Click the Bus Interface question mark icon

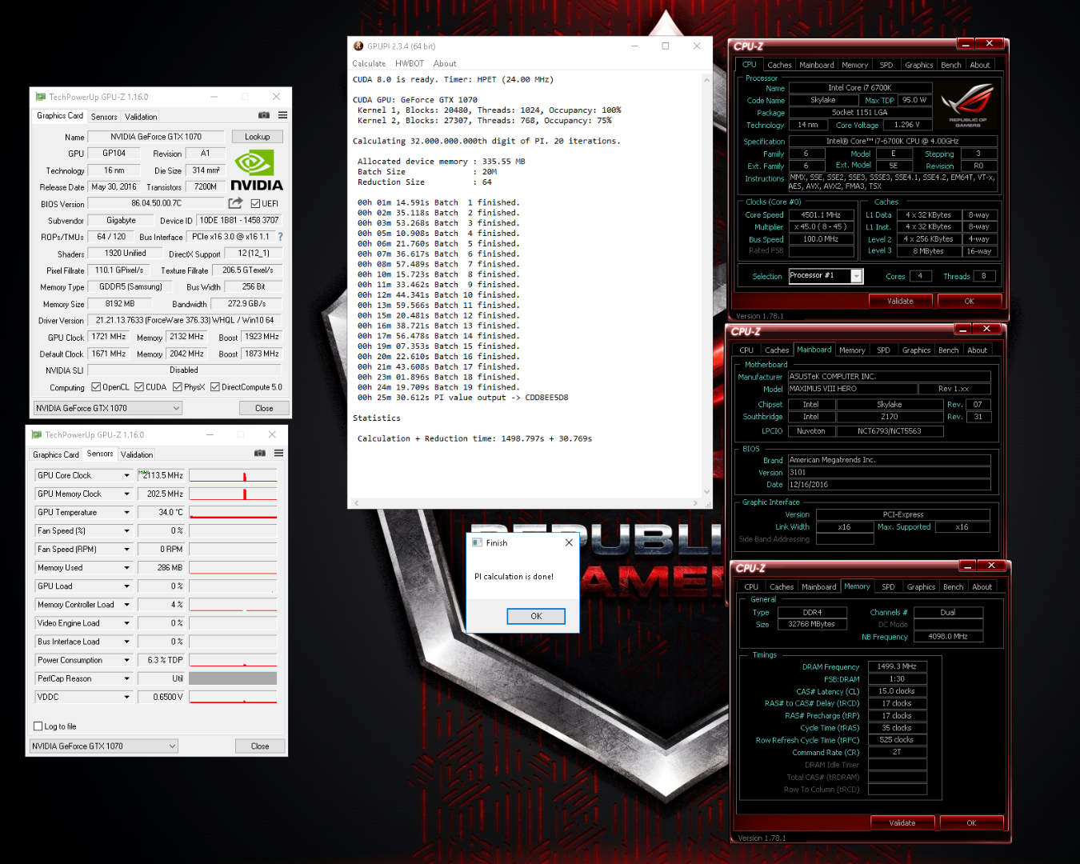280,237
